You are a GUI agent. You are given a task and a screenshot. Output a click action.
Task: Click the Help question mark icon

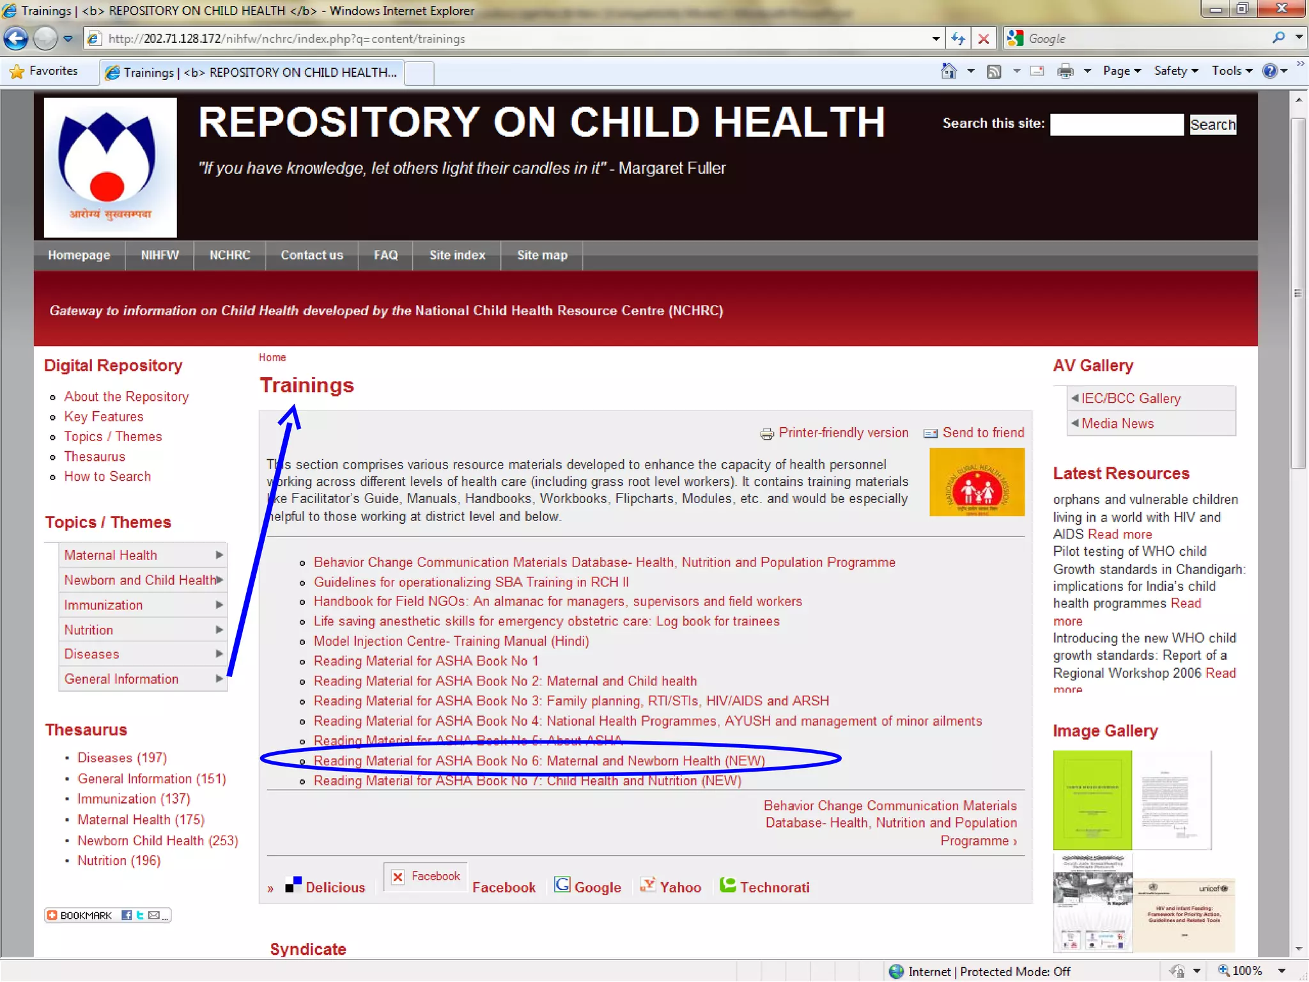pyautogui.click(x=1269, y=72)
